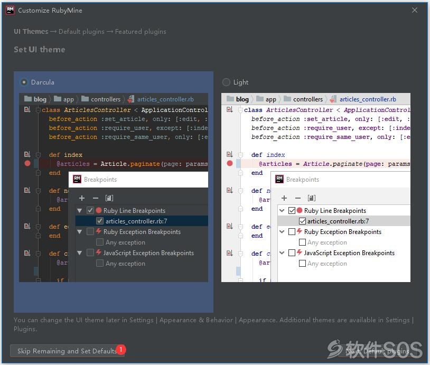430x365 pixels.
Task: Click gutter icon beside def index in Light preview
Action: coord(230,154)
